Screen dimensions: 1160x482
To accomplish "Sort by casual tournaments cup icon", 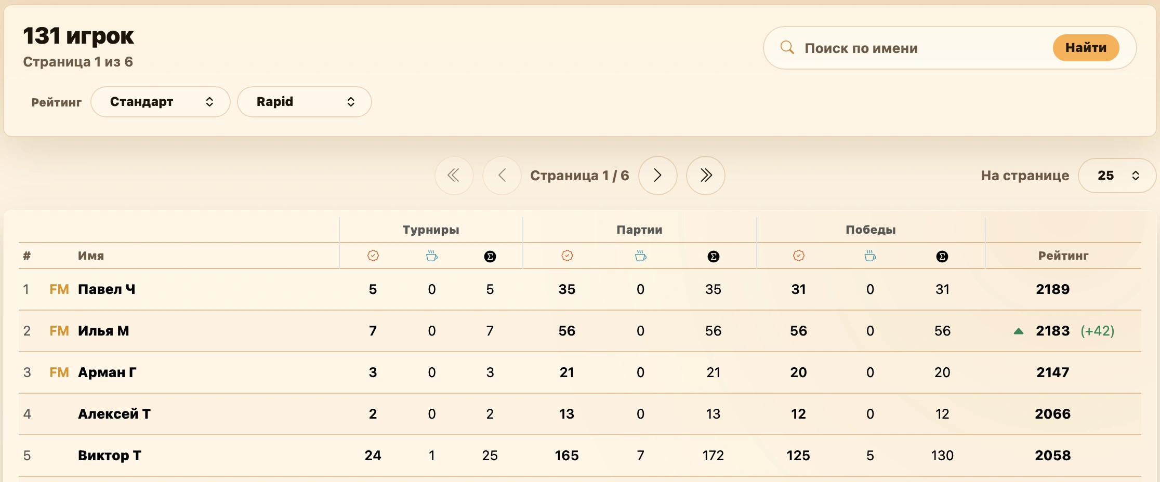I will coord(432,256).
